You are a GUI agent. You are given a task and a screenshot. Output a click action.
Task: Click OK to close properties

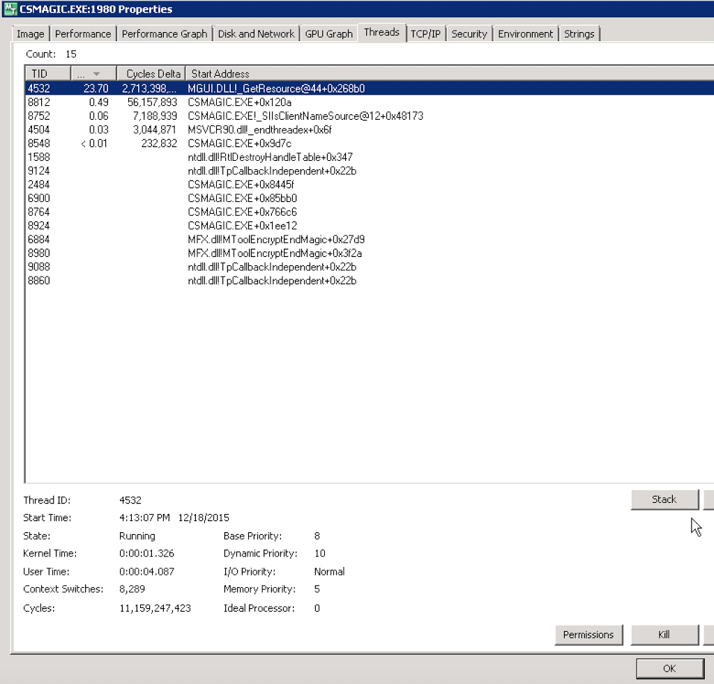pos(669,668)
